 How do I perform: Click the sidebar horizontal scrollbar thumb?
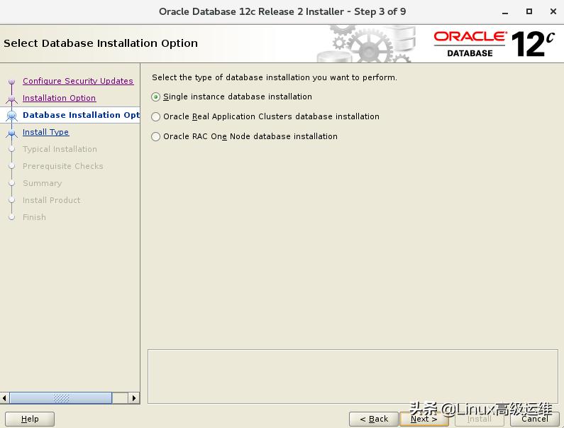click(x=61, y=398)
